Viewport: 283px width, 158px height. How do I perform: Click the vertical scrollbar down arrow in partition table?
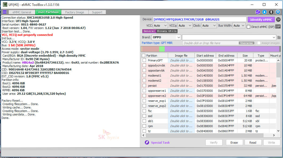coord(278,131)
